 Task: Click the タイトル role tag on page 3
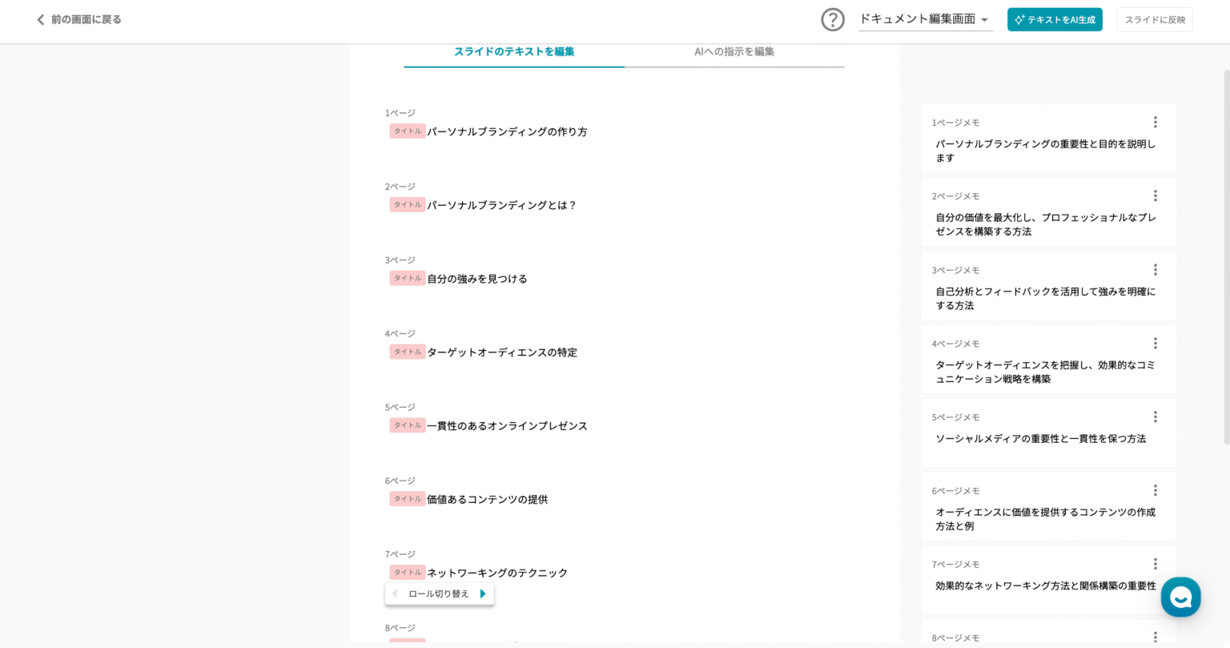(x=408, y=278)
